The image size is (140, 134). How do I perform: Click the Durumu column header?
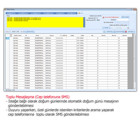coord(52,36)
